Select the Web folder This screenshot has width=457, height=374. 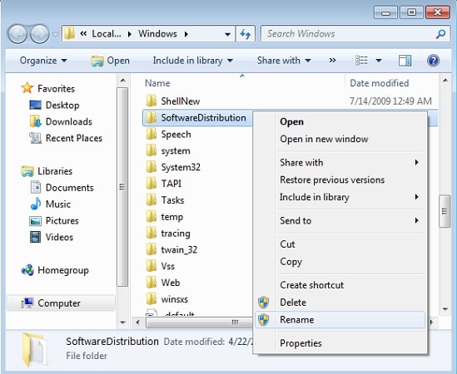pos(162,283)
